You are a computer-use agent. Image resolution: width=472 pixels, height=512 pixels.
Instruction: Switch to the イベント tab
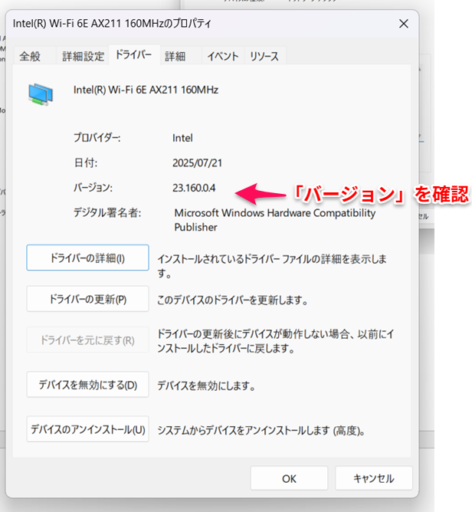tap(223, 56)
